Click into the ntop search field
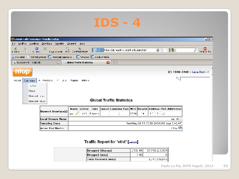Viewport: 239px width, 179px height. (195, 79)
